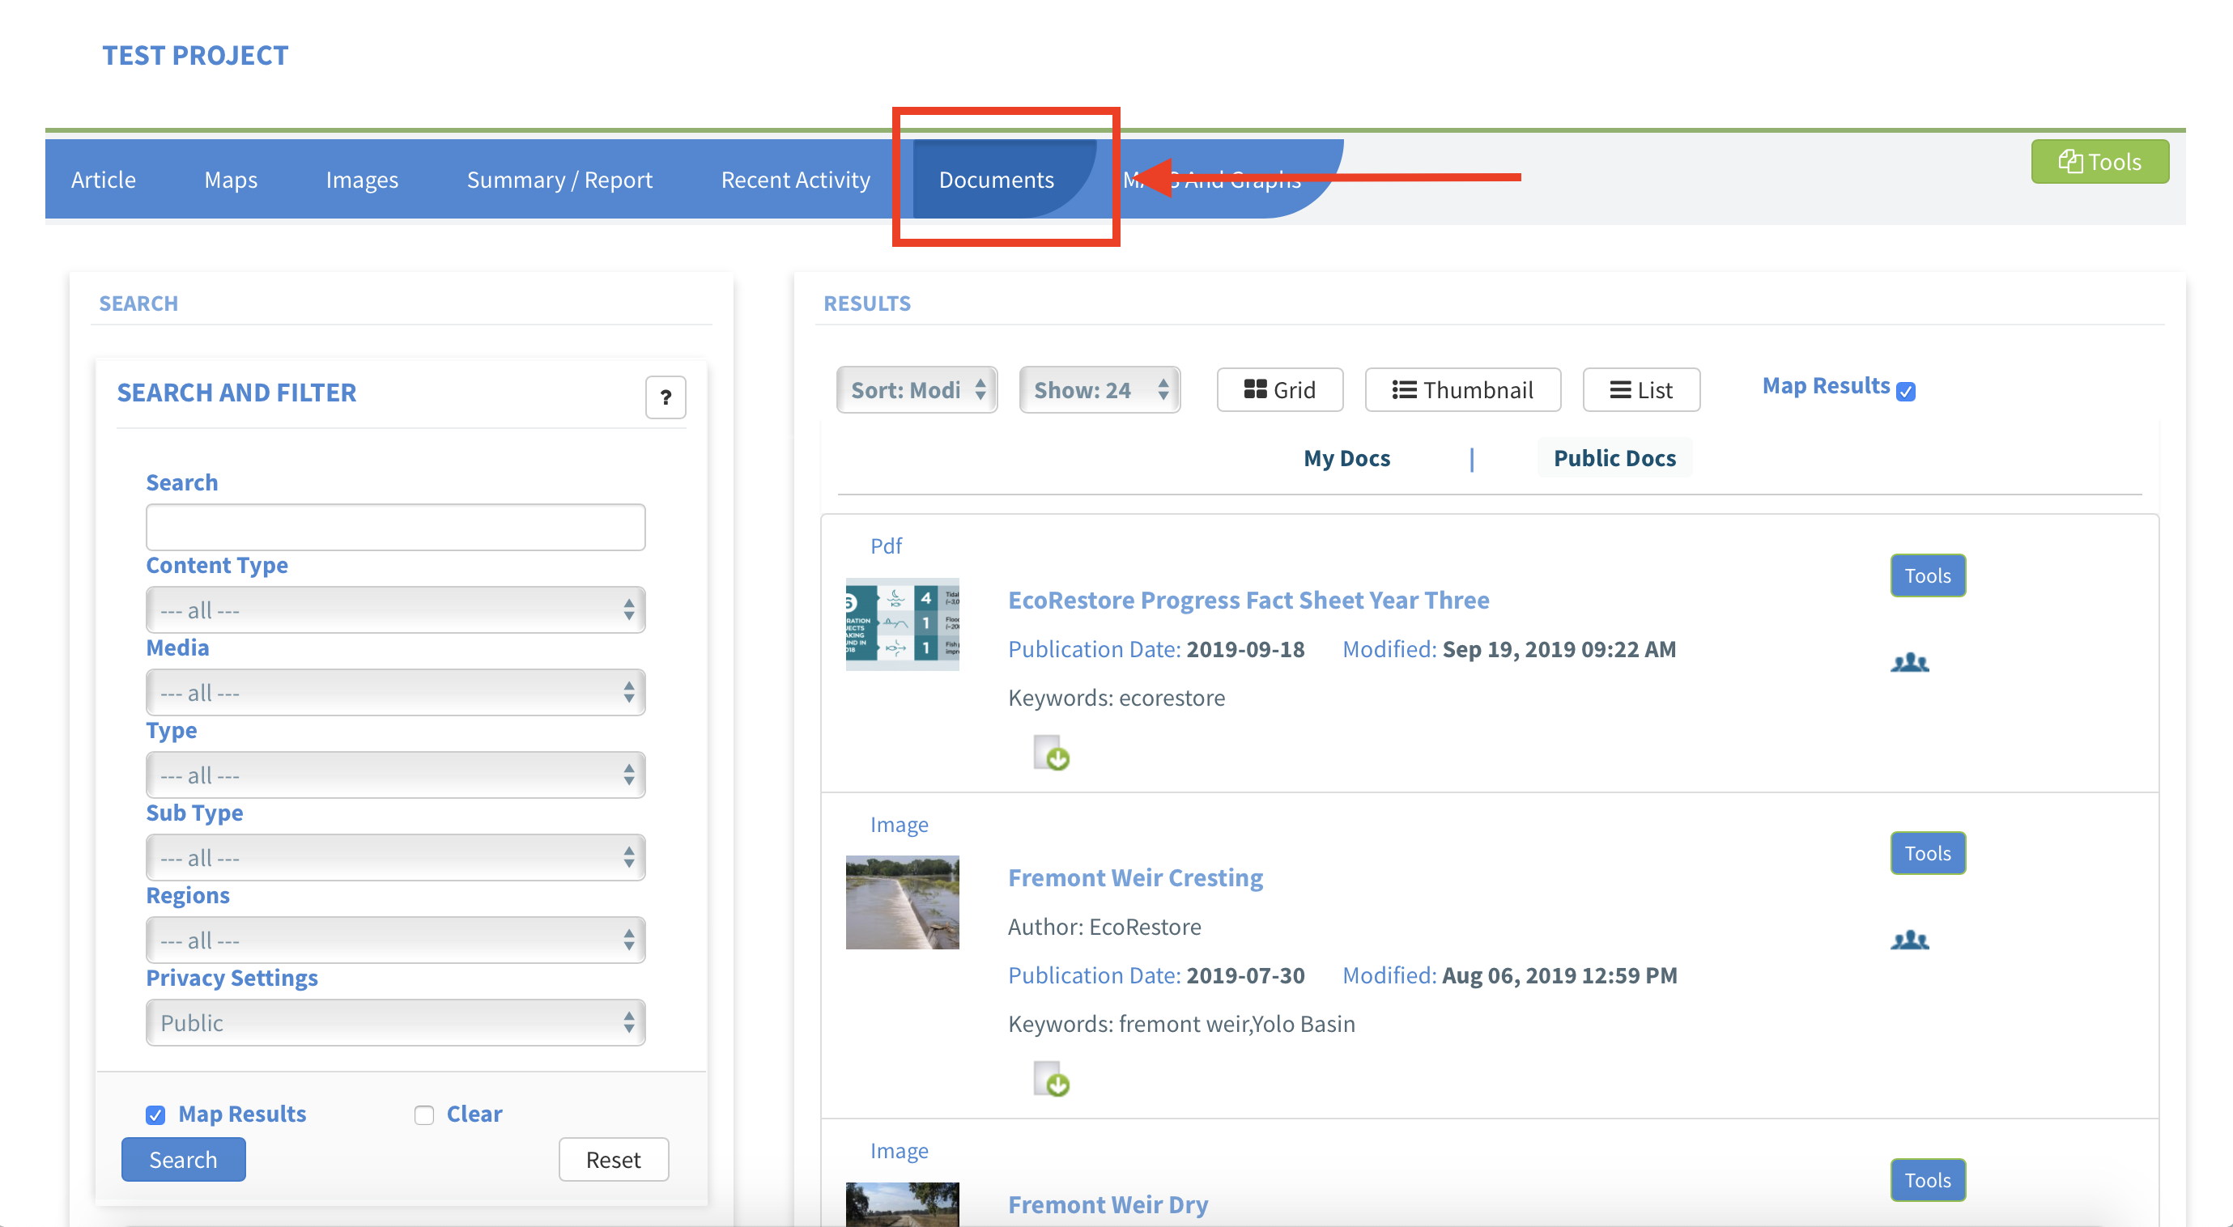Open Tools for EcoRestore Progress Fact Sheet
Image resolution: width=2233 pixels, height=1227 pixels.
tap(1927, 575)
